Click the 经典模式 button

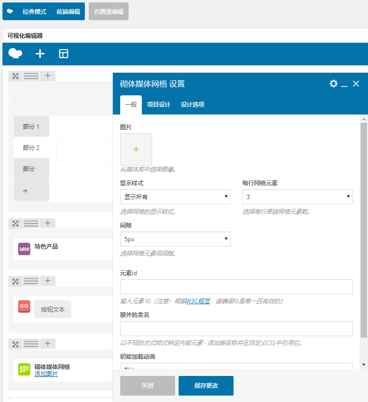point(34,11)
